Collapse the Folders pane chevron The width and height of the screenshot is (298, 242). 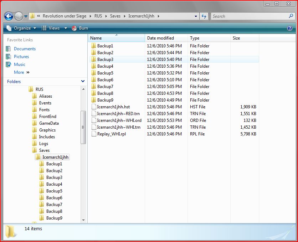click(x=83, y=82)
